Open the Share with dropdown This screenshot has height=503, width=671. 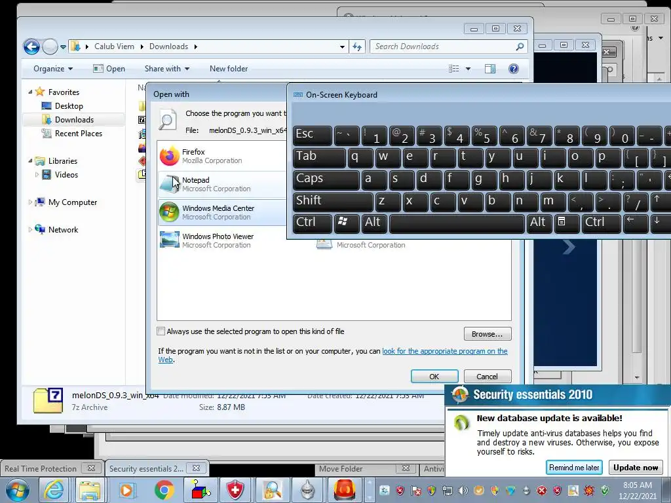167,69
